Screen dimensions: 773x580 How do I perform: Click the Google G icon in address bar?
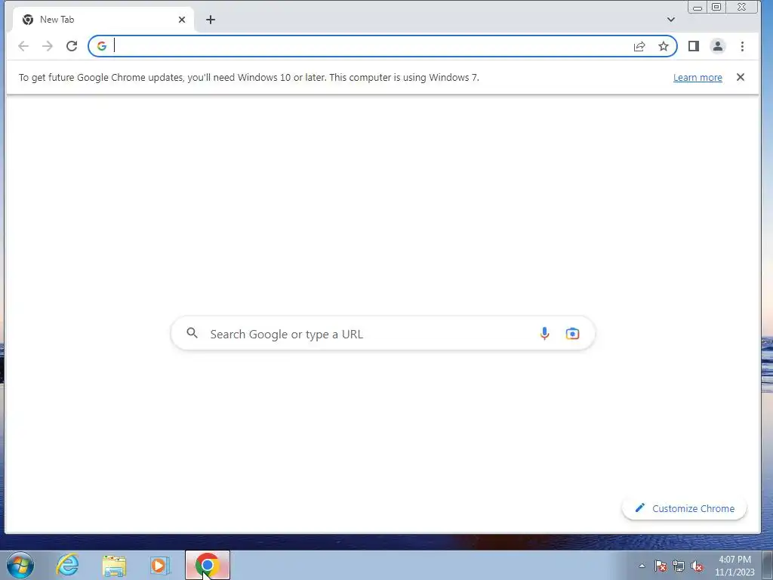pos(102,46)
